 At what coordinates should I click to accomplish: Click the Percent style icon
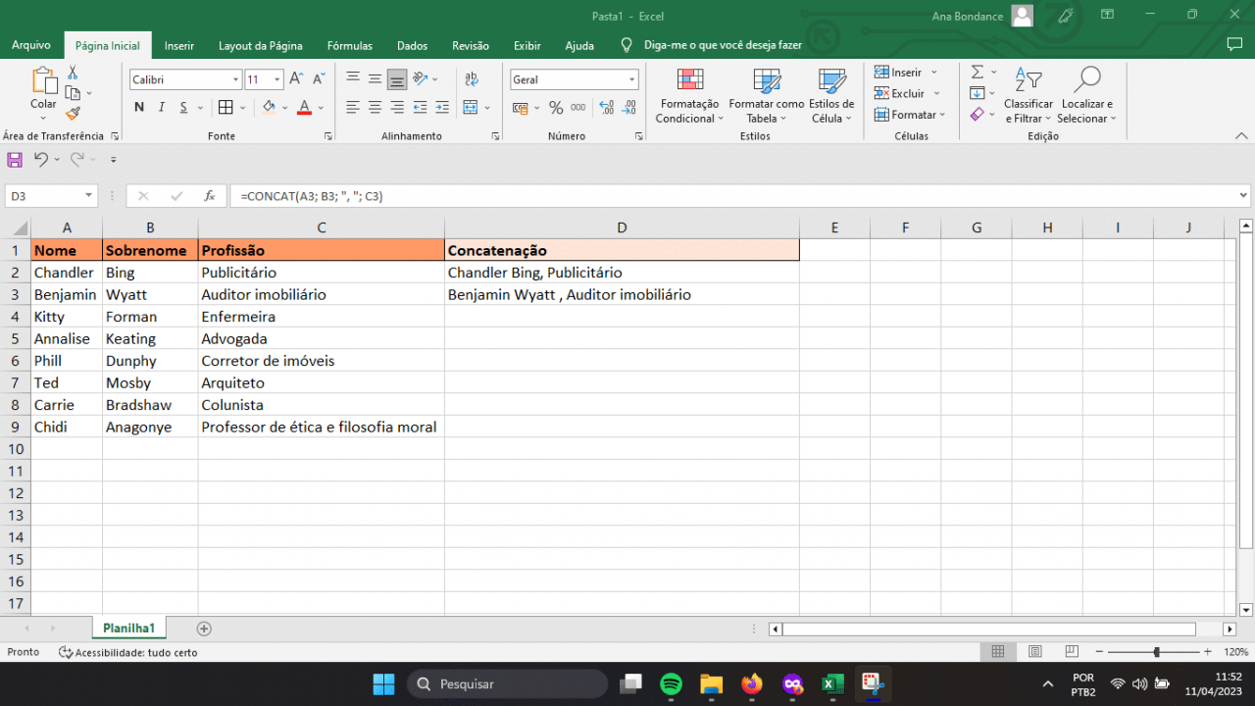pos(555,108)
